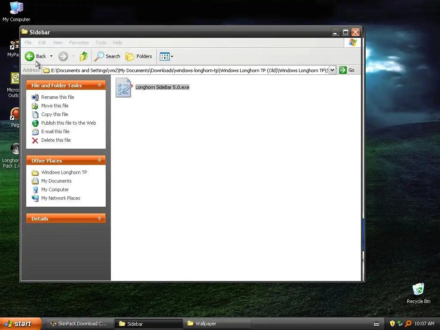
Task: Click the keyboard tray icon
Action: tap(376, 324)
